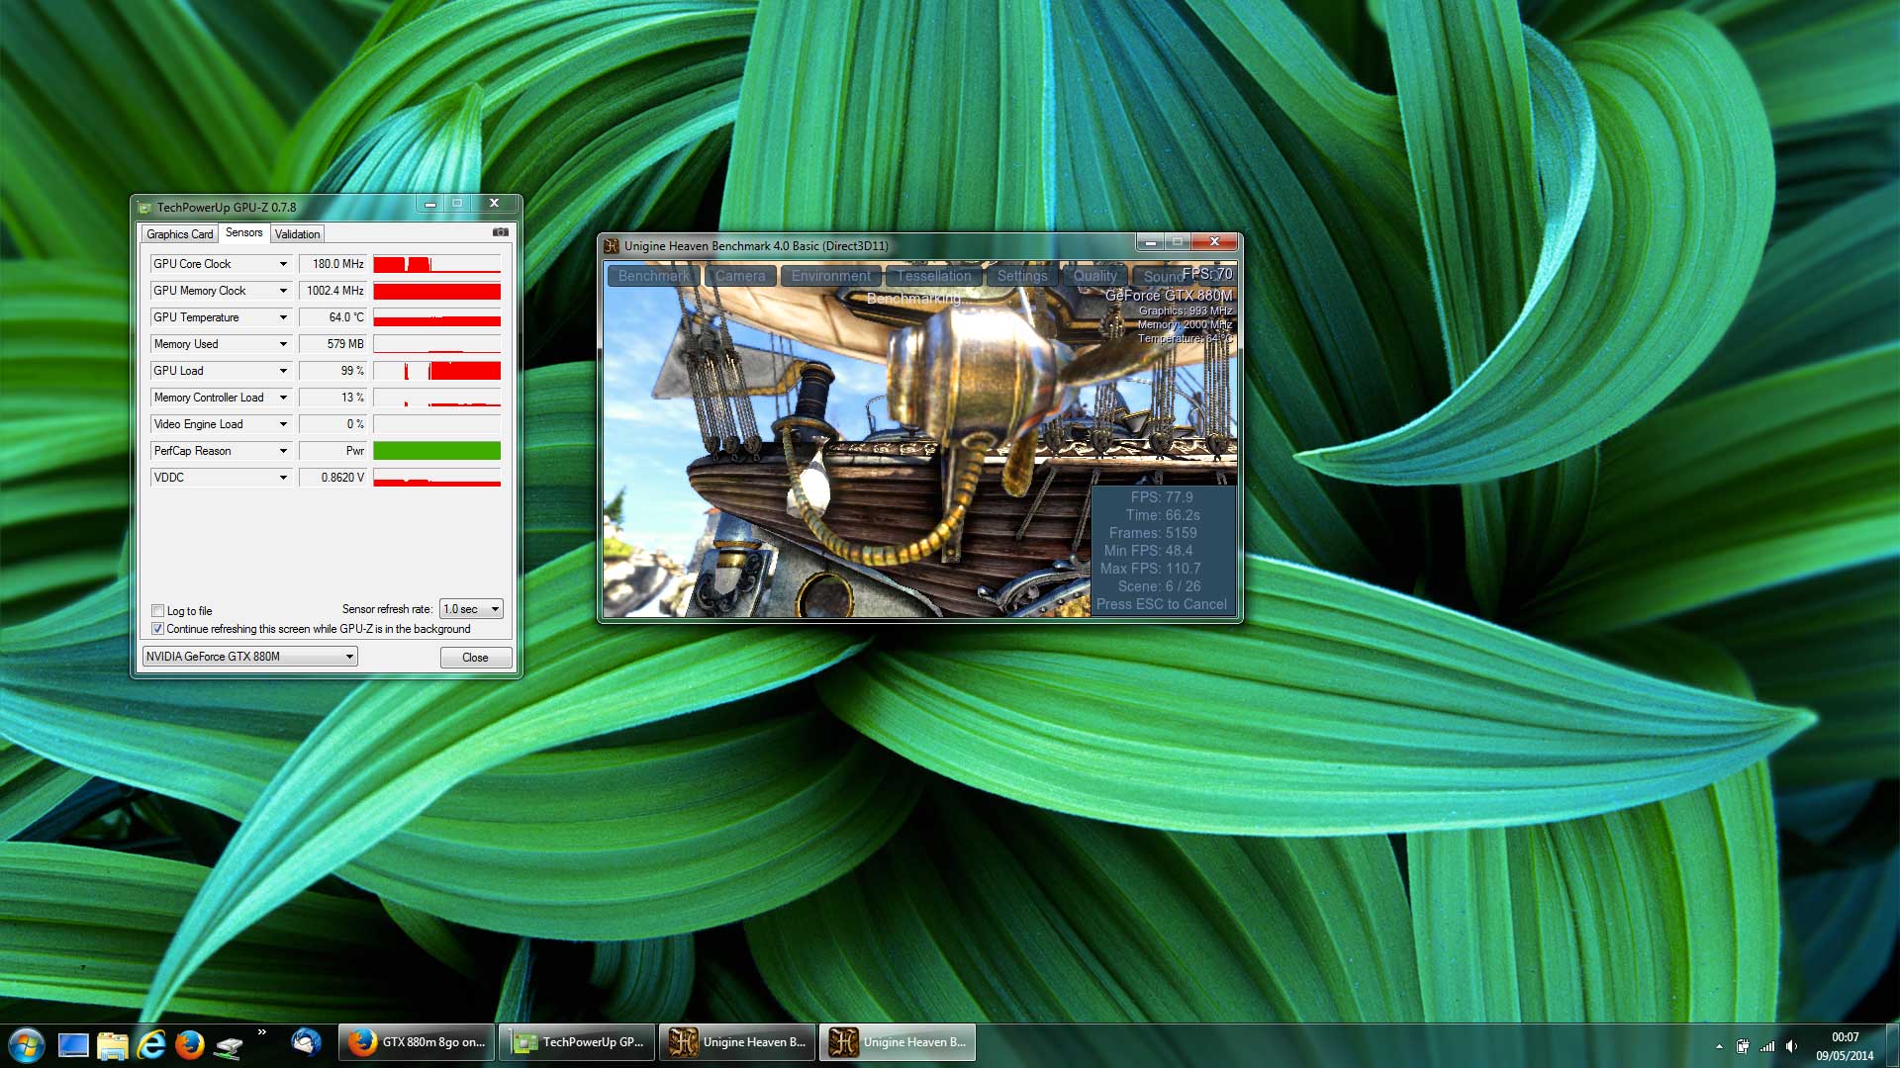The height and width of the screenshot is (1068, 1900).
Task: Open the GPU Load sensor dropdown
Action: point(282,371)
